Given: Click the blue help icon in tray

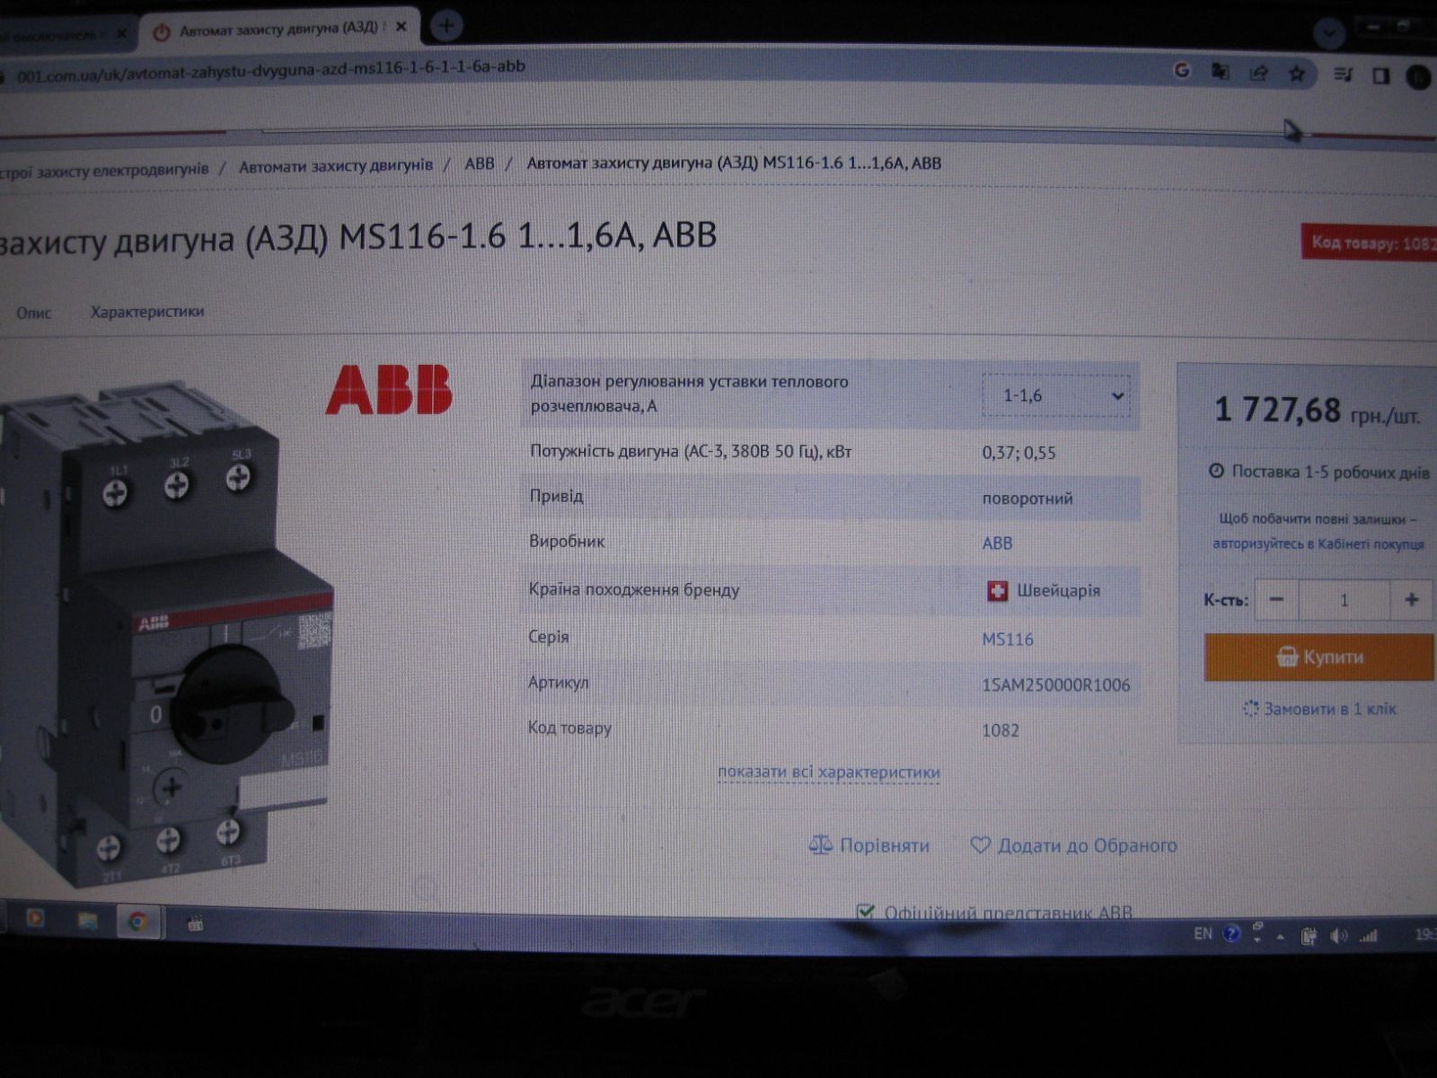Looking at the screenshot, I should (x=1231, y=934).
